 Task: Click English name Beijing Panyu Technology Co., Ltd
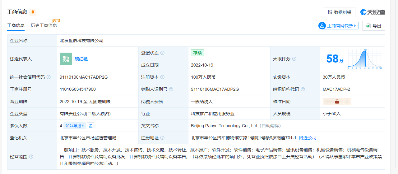[224, 126]
